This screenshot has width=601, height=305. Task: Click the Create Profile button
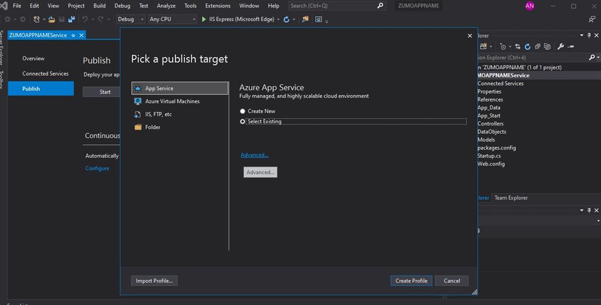click(x=411, y=281)
